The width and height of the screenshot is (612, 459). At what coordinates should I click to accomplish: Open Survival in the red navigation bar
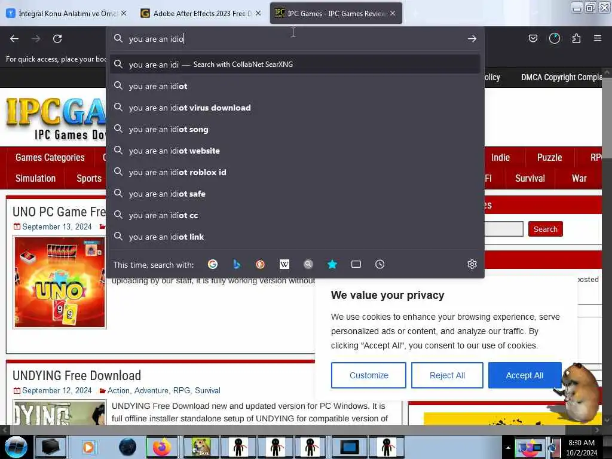530,178
